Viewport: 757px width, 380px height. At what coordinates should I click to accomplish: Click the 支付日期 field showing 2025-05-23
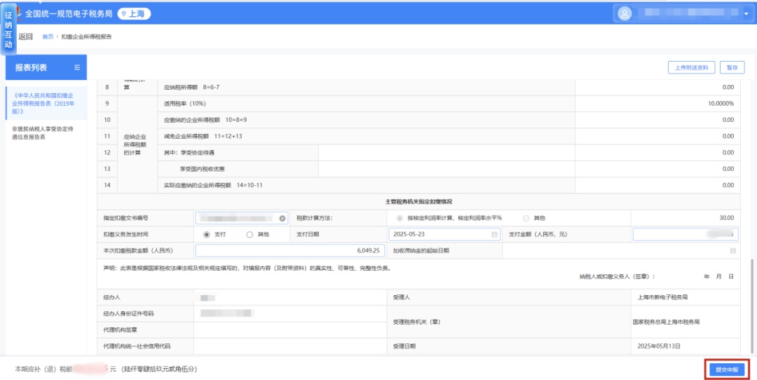tap(444, 234)
